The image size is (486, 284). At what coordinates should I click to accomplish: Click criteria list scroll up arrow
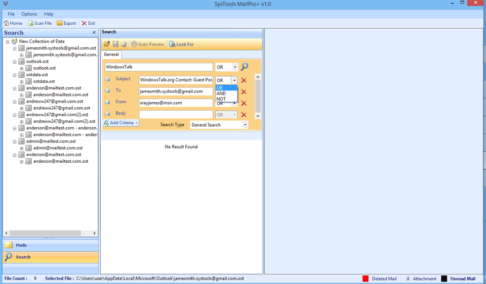258,77
